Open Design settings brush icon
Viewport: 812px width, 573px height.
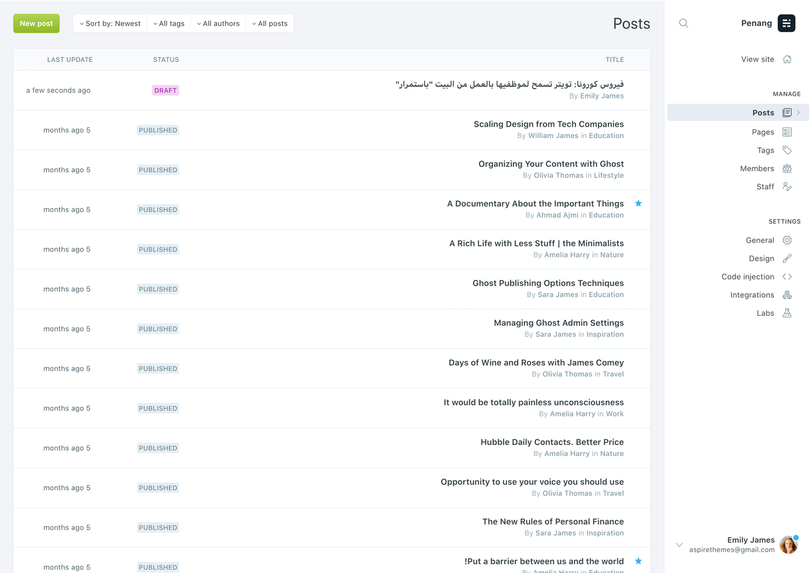coord(787,258)
